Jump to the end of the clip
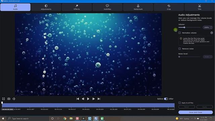215x121 pixels. tap(99, 99)
